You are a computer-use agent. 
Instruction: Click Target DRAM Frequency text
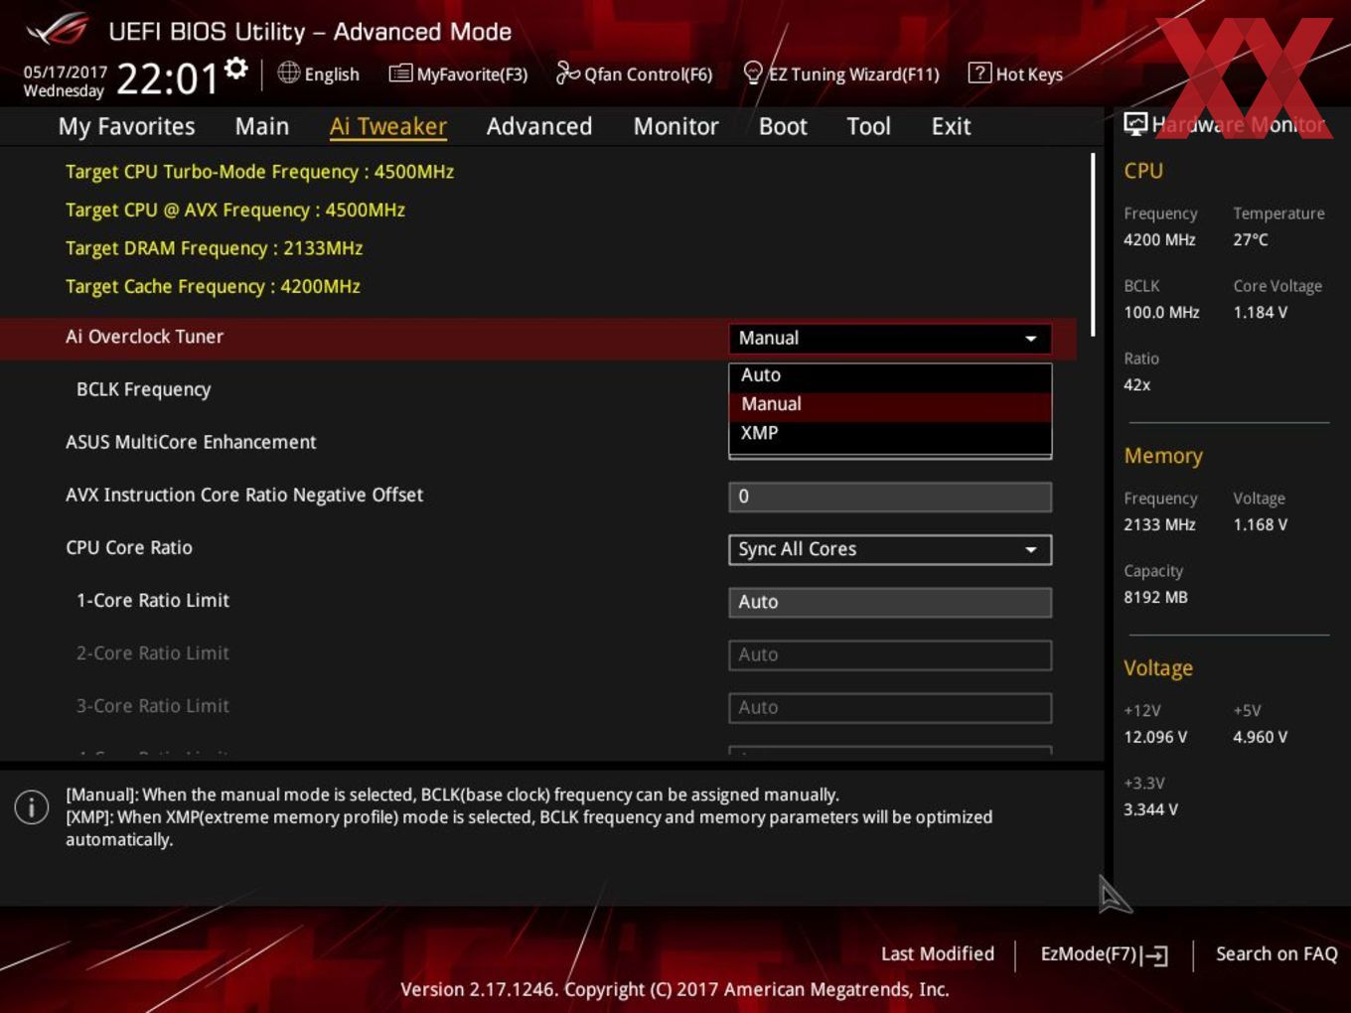click(x=215, y=248)
